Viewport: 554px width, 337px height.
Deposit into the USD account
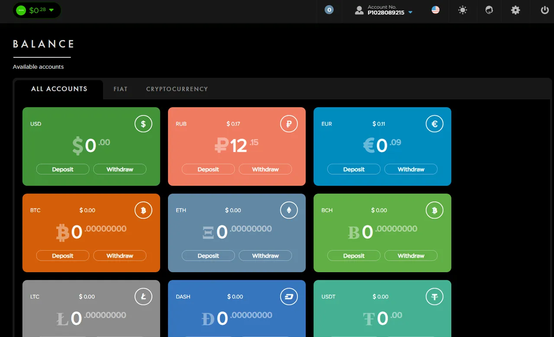click(63, 169)
